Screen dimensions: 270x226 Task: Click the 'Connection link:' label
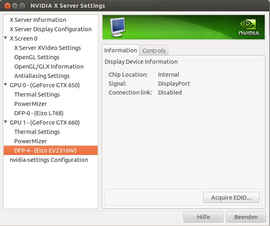point(131,93)
